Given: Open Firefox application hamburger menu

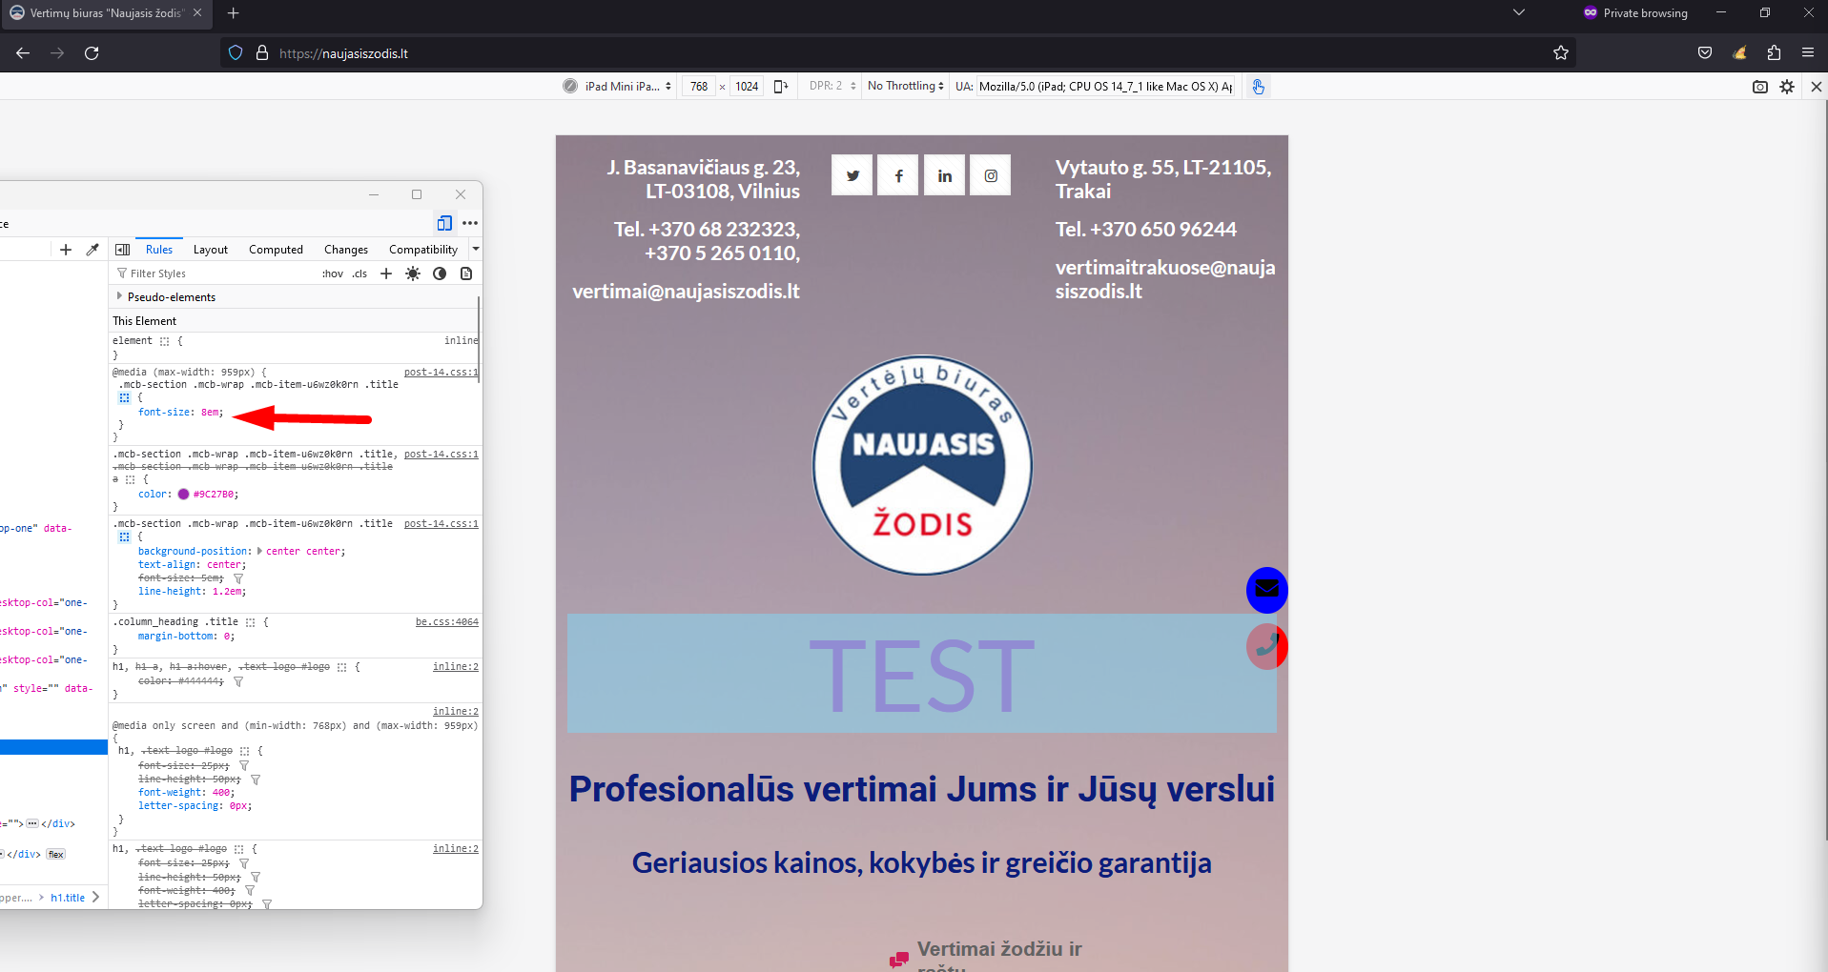Looking at the screenshot, I should (x=1808, y=52).
